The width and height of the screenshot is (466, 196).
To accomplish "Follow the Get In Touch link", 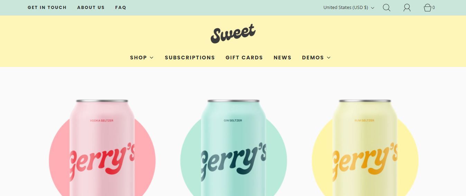I will coord(47,8).
